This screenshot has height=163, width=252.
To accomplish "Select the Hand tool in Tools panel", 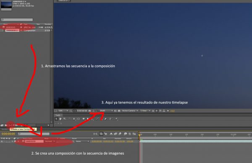I will pos(60,119).
